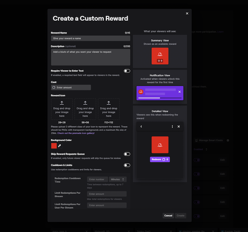Click the Cancel button
The width and height of the screenshot is (248, 232).
pyautogui.click(x=168, y=215)
